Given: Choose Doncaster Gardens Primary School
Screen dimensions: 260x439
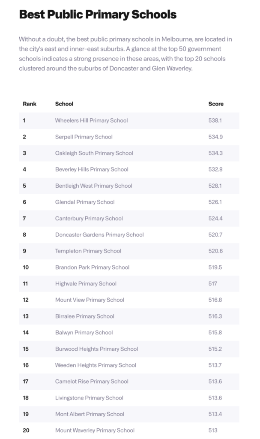Looking at the screenshot, I should 99,235.
